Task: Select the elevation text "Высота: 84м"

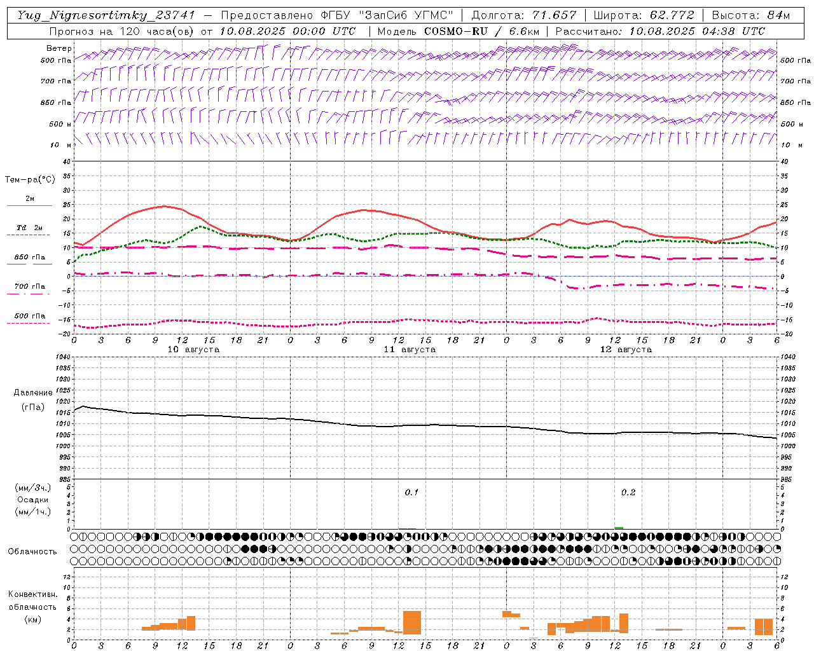Action: coord(750,15)
